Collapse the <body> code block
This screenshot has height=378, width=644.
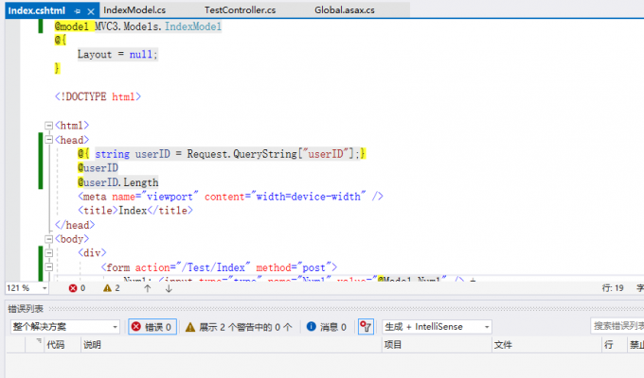tap(48, 239)
